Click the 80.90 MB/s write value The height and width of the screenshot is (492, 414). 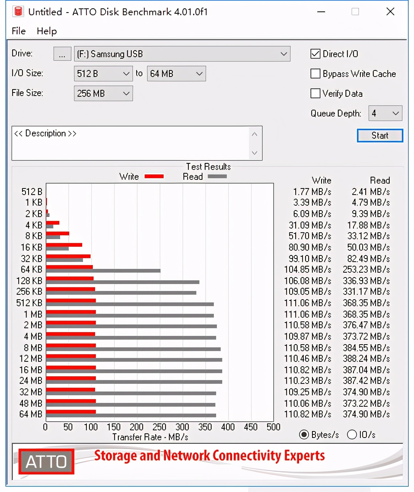(310, 247)
